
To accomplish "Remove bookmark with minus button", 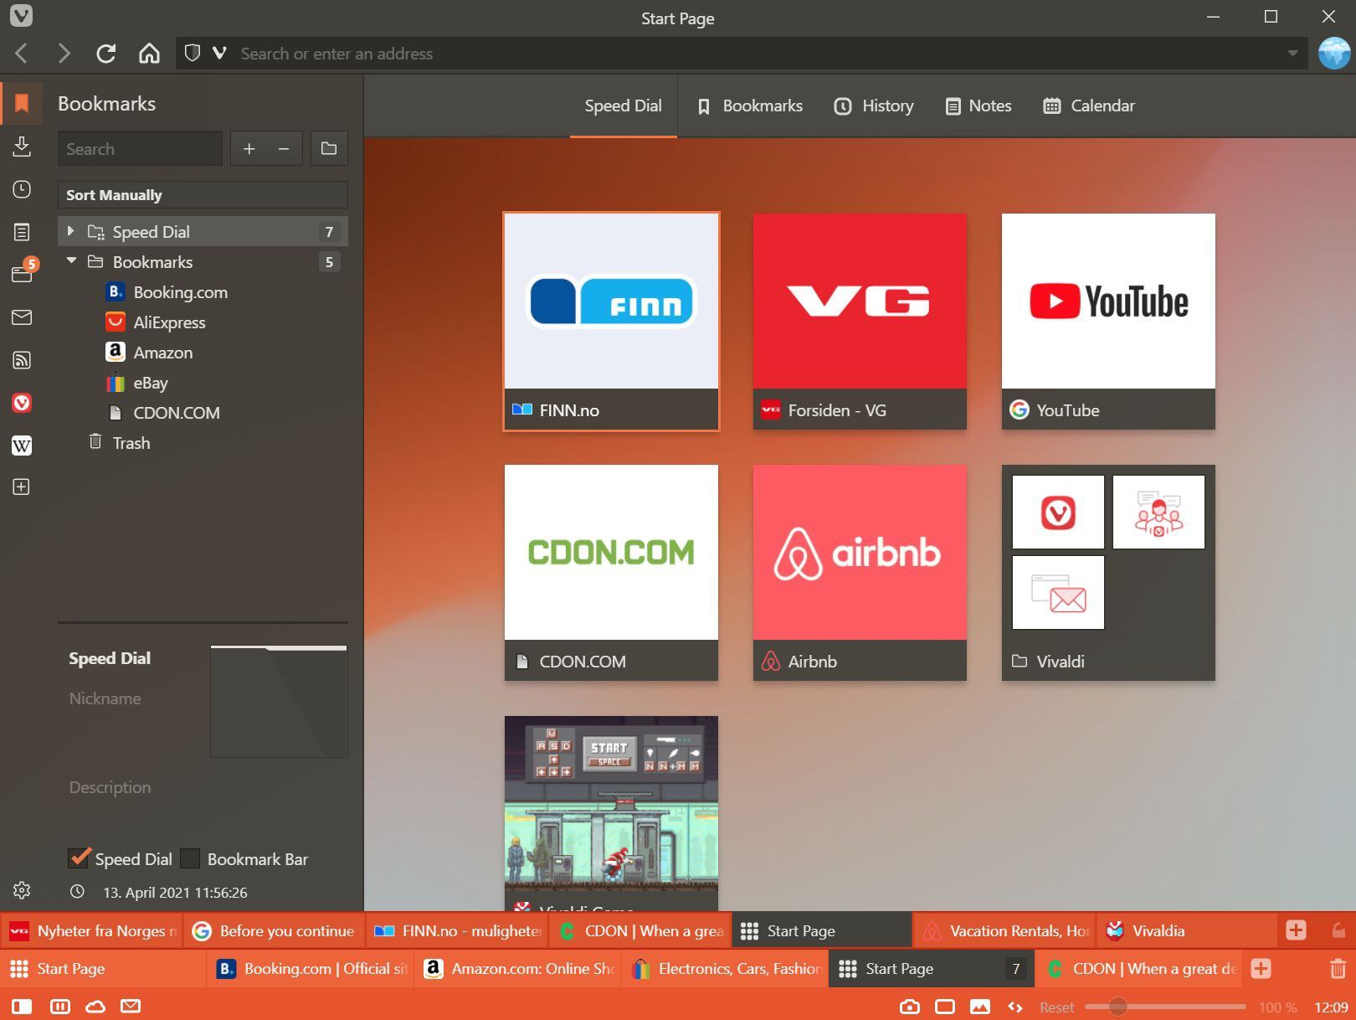I will [x=284, y=149].
